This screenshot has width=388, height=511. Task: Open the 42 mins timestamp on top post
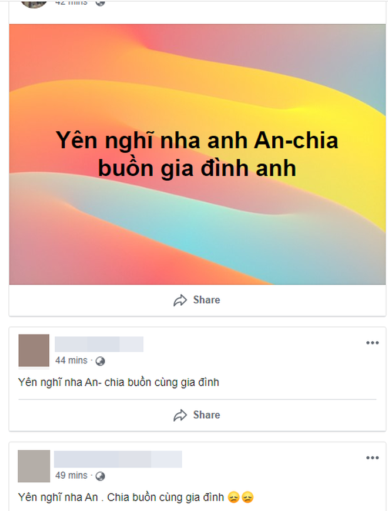(71, 2)
